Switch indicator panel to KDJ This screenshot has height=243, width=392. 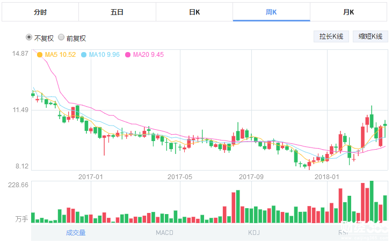253,233
